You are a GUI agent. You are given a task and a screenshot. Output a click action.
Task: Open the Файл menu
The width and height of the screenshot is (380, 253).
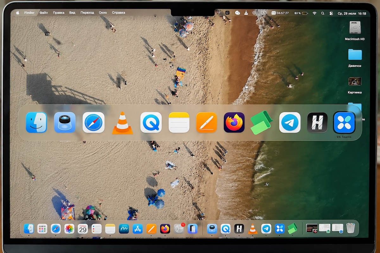tap(44, 13)
